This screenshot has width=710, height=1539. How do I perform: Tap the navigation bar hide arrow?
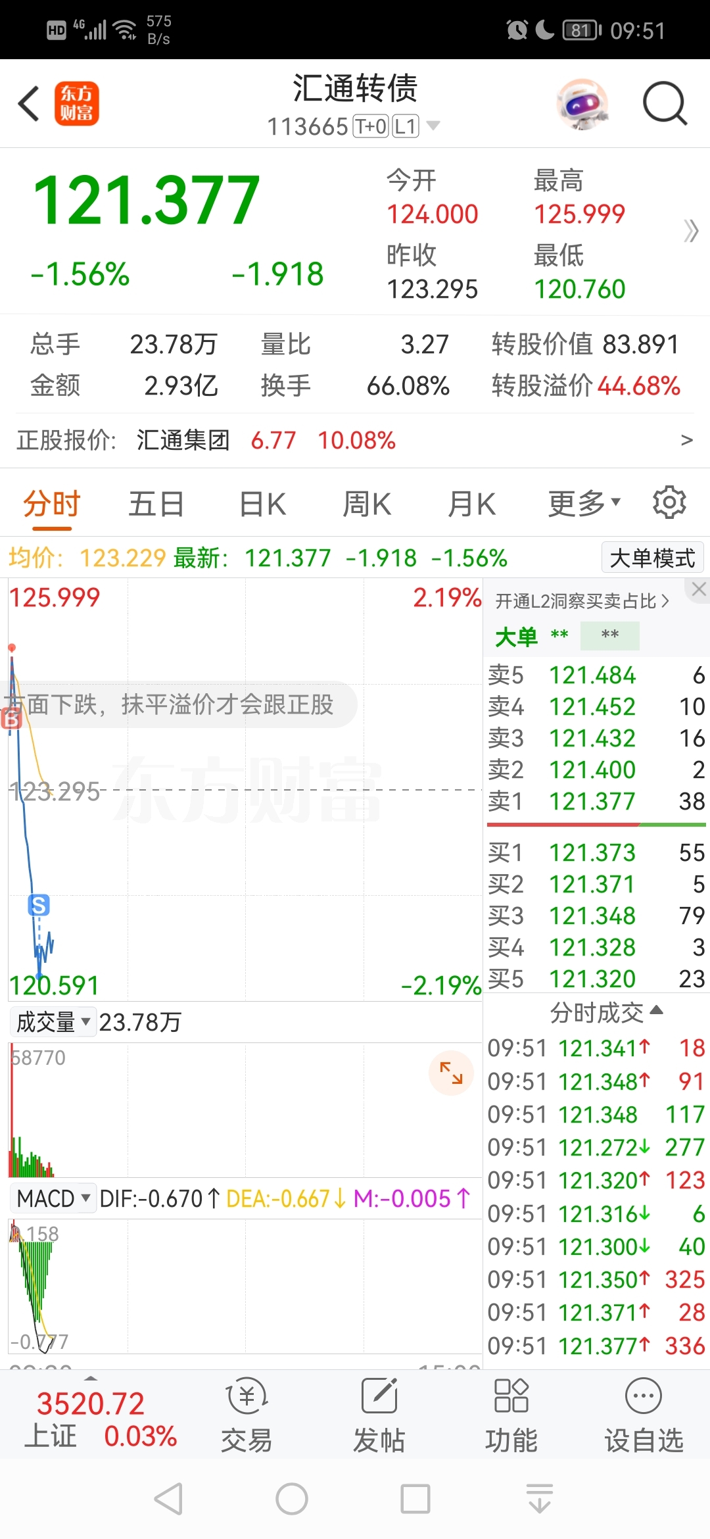click(x=540, y=1499)
